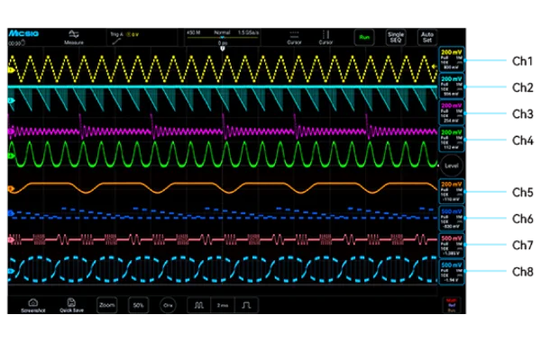541x342 pixels.
Task: Open the magenta 200 mV channel box
Action: 452,112
